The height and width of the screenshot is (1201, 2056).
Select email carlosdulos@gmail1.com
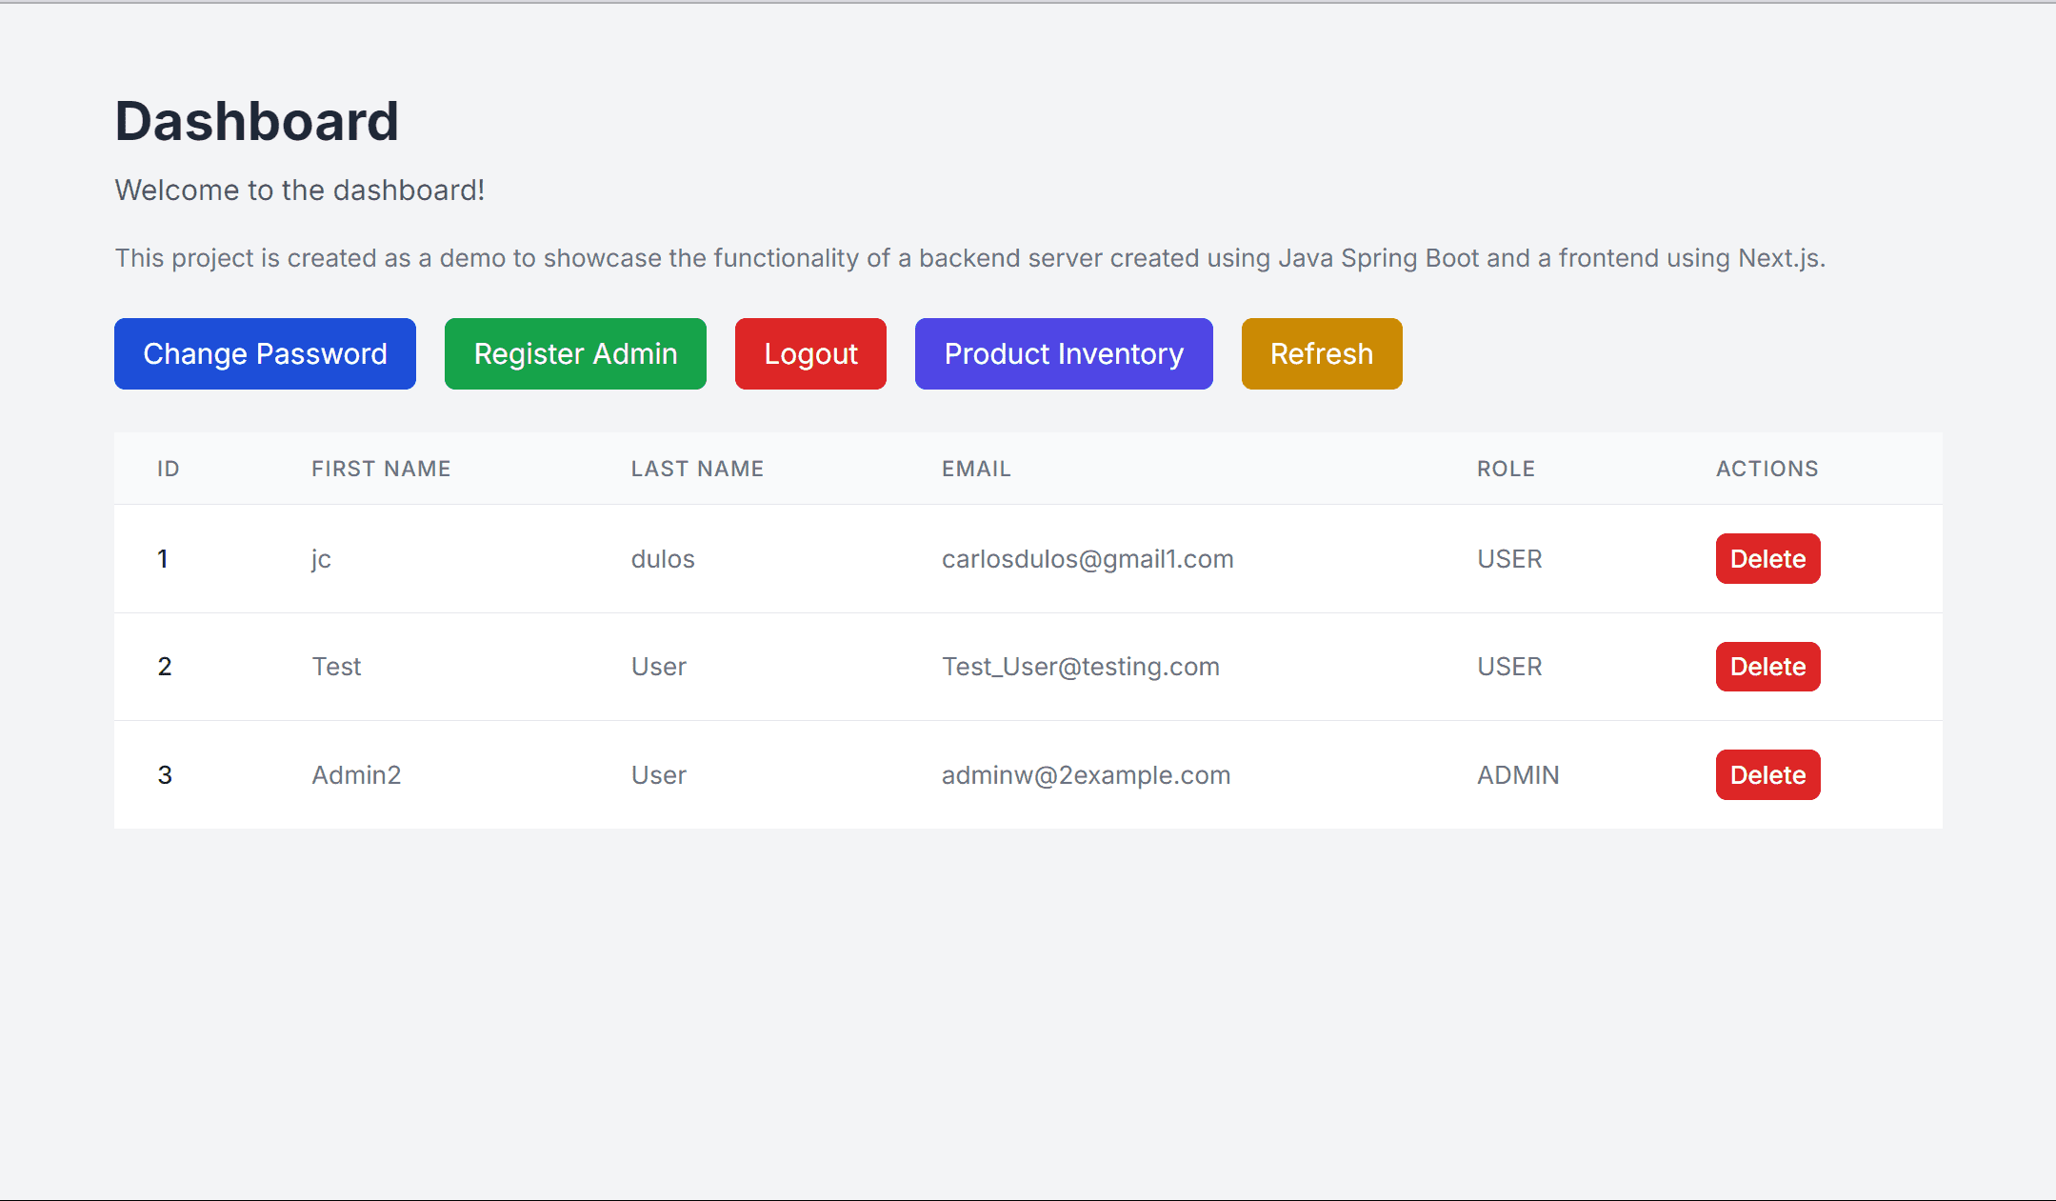click(x=1088, y=559)
